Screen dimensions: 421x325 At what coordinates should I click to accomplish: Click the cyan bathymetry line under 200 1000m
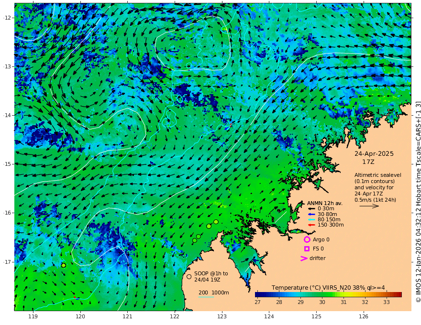[x=206, y=297]
